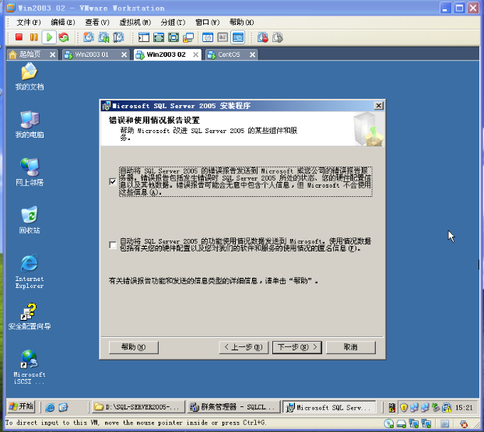Viewport: 484px width, 432px height.
Task: Go back with 上一步(B) button
Action: click(244, 347)
